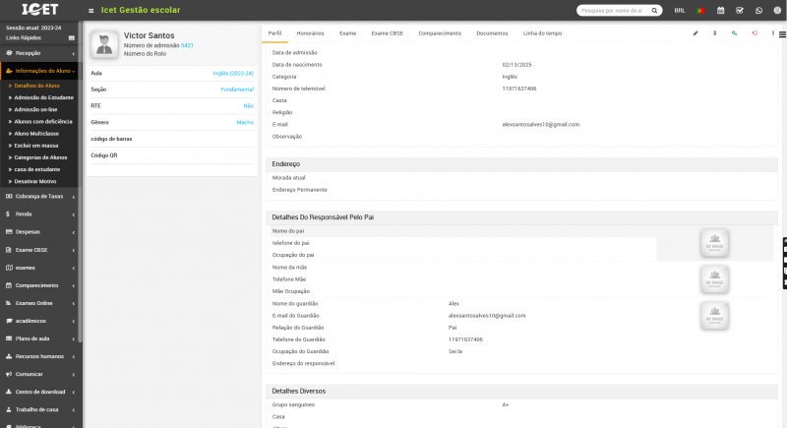
Task: Click the student search input field
Action: pyautogui.click(x=610, y=10)
